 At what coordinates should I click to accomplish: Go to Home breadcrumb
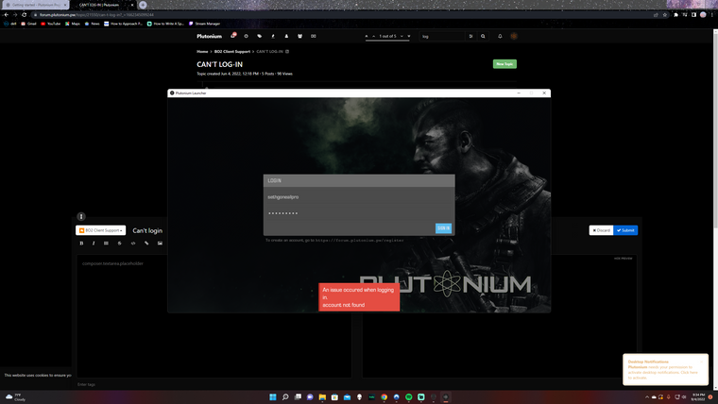coord(202,52)
